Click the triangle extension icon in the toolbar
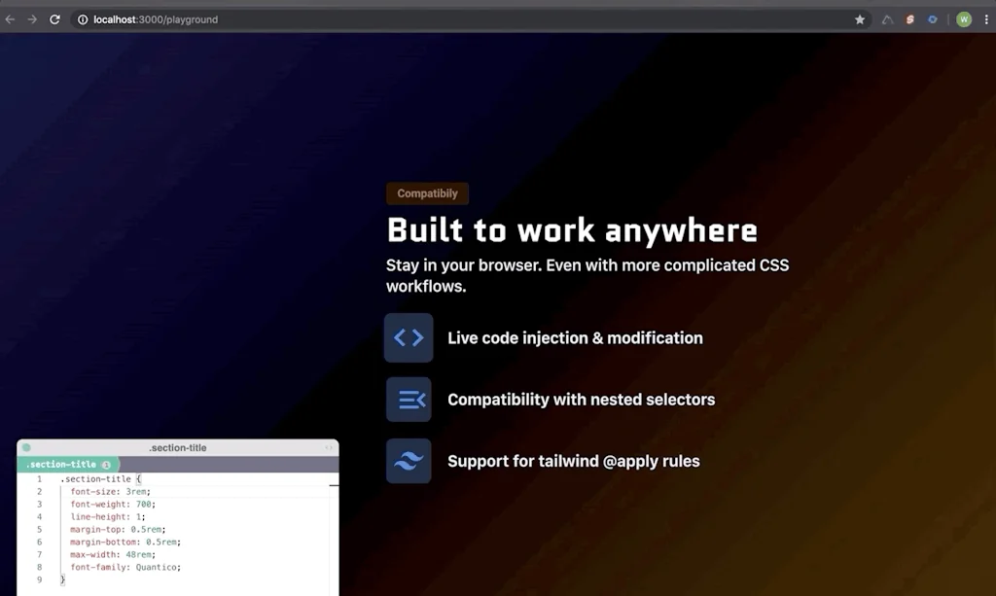Screen dimensions: 996x596 pyautogui.click(x=886, y=18)
